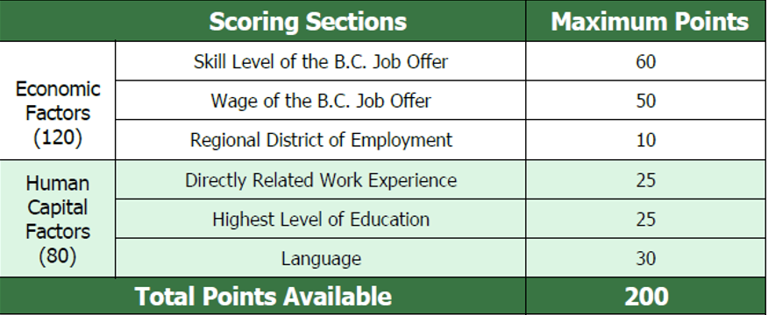Click the Maximum Points header
This screenshot has width=768, height=315.
[x=650, y=22]
